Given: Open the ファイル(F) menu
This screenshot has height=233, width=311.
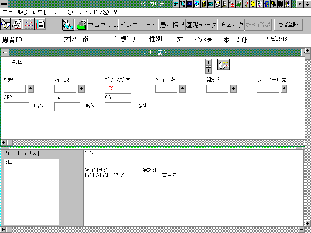Looking at the screenshot, I should pos(15,12).
